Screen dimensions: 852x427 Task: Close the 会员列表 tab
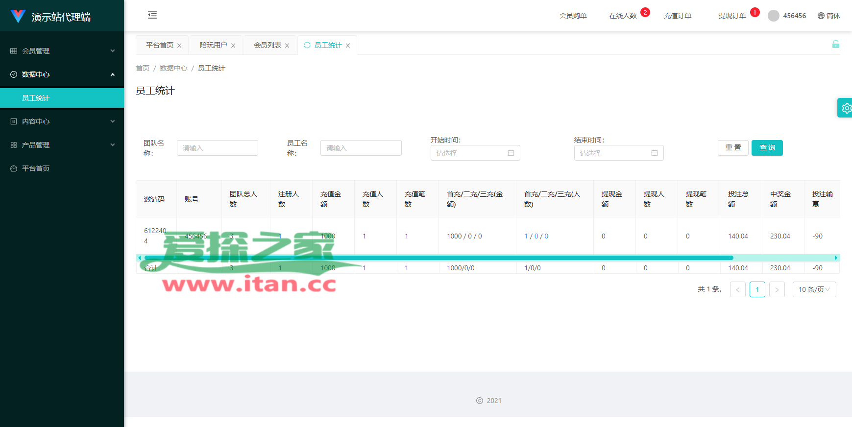point(287,46)
